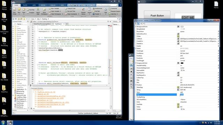Click the Compare icon in toolstrip
Image resolution: width=223 pixels, height=125 pixels.
point(28,12)
